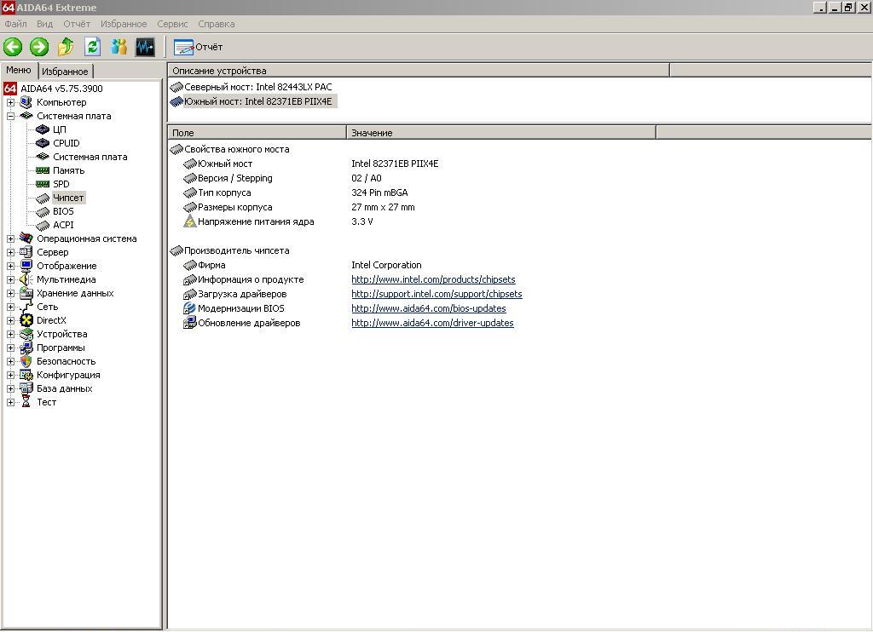The width and height of the screenshot is (873, 632).
Task: Select the CPUID chip icon in tree
Action: (43, 143)
